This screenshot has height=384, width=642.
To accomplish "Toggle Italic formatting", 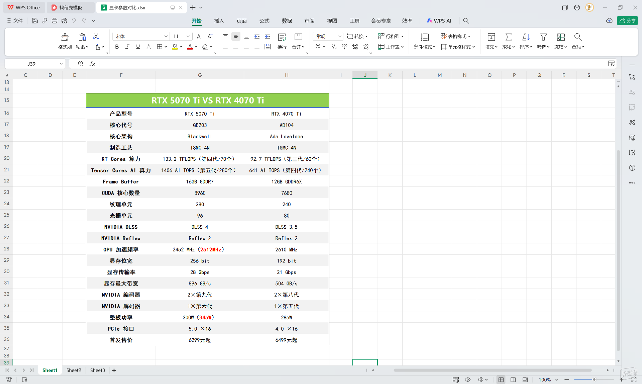I will pyautogui.click(x=127, y=47).
